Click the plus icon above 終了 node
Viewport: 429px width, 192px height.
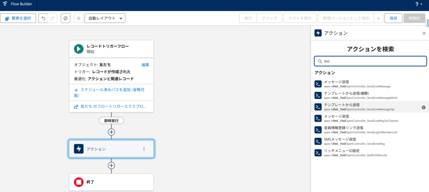[111, 165]
